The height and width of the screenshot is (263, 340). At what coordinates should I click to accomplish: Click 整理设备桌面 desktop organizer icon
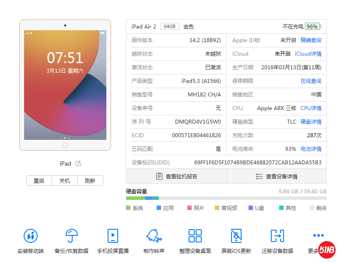coord(195,236)
